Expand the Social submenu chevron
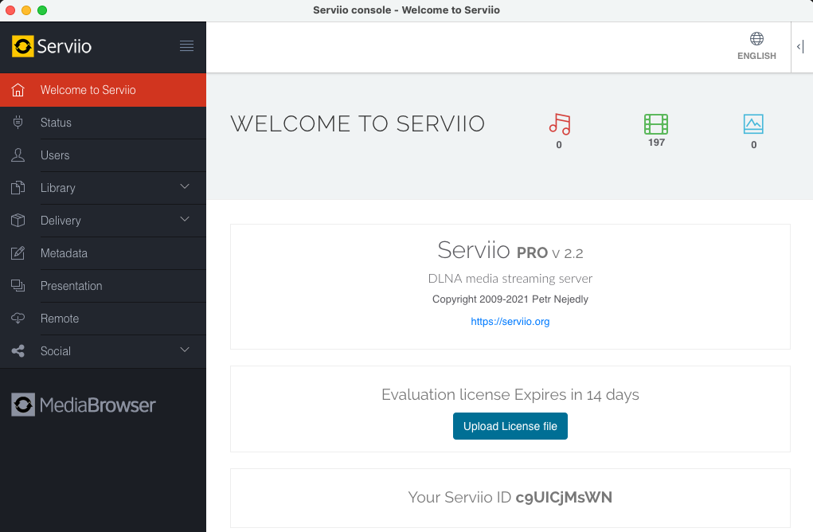 tap(185, 350)
